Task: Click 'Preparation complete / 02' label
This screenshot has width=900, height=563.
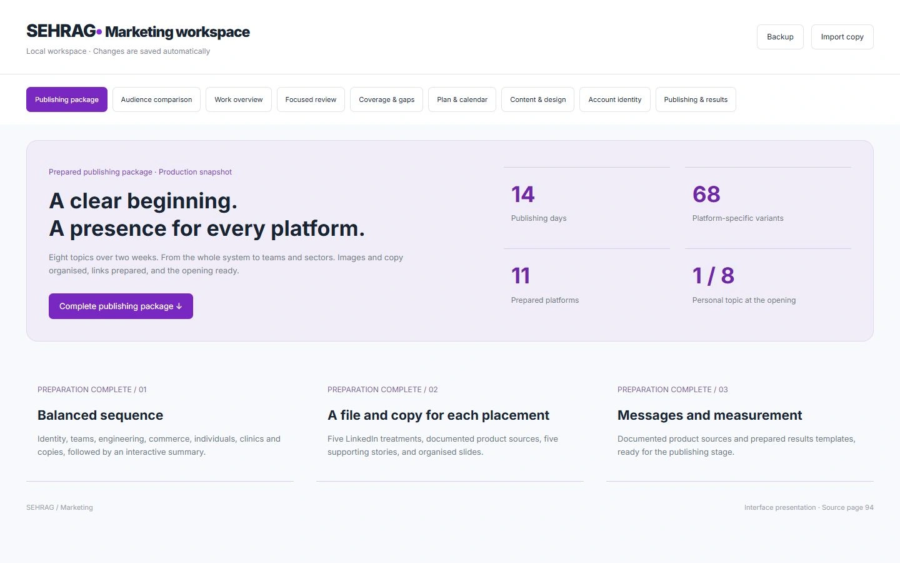Action: click(x=382, y=390)
